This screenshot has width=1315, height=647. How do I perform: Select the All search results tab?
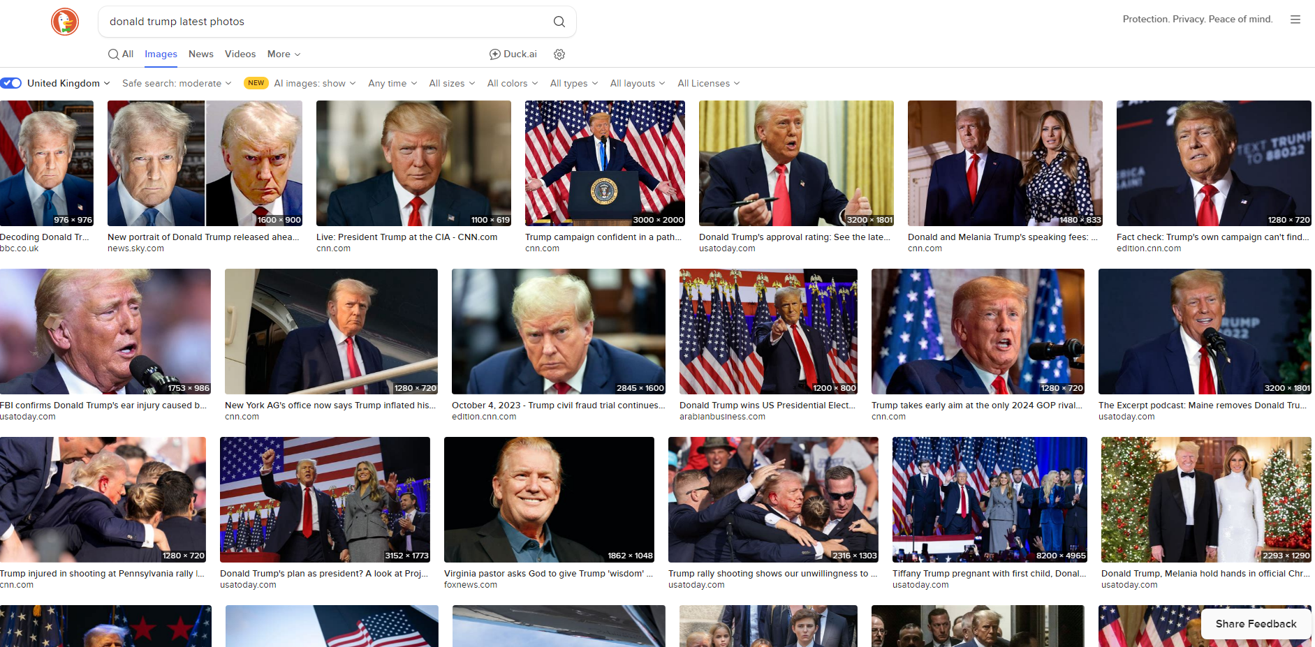[x=121, y=54]
